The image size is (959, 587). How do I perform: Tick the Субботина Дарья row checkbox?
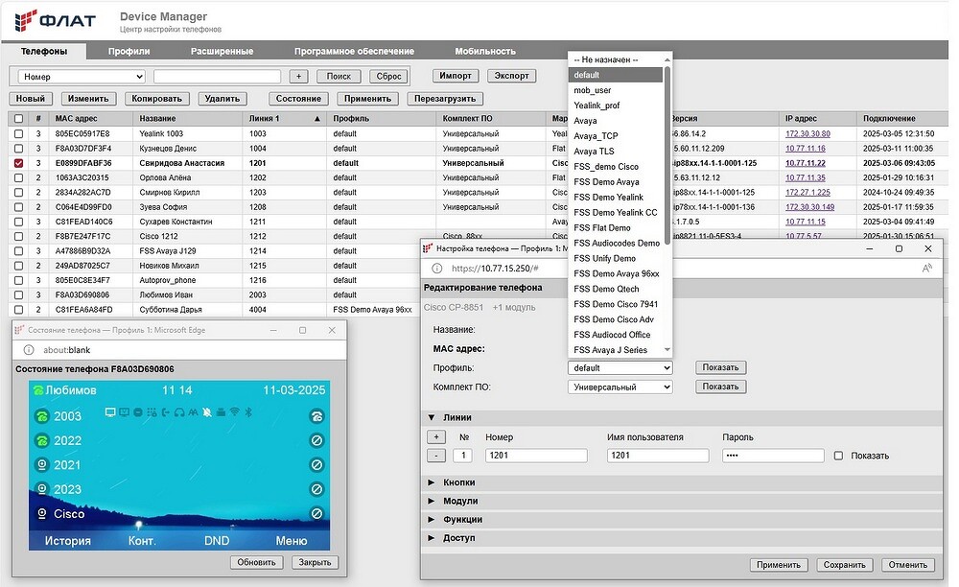pos(18,310)
